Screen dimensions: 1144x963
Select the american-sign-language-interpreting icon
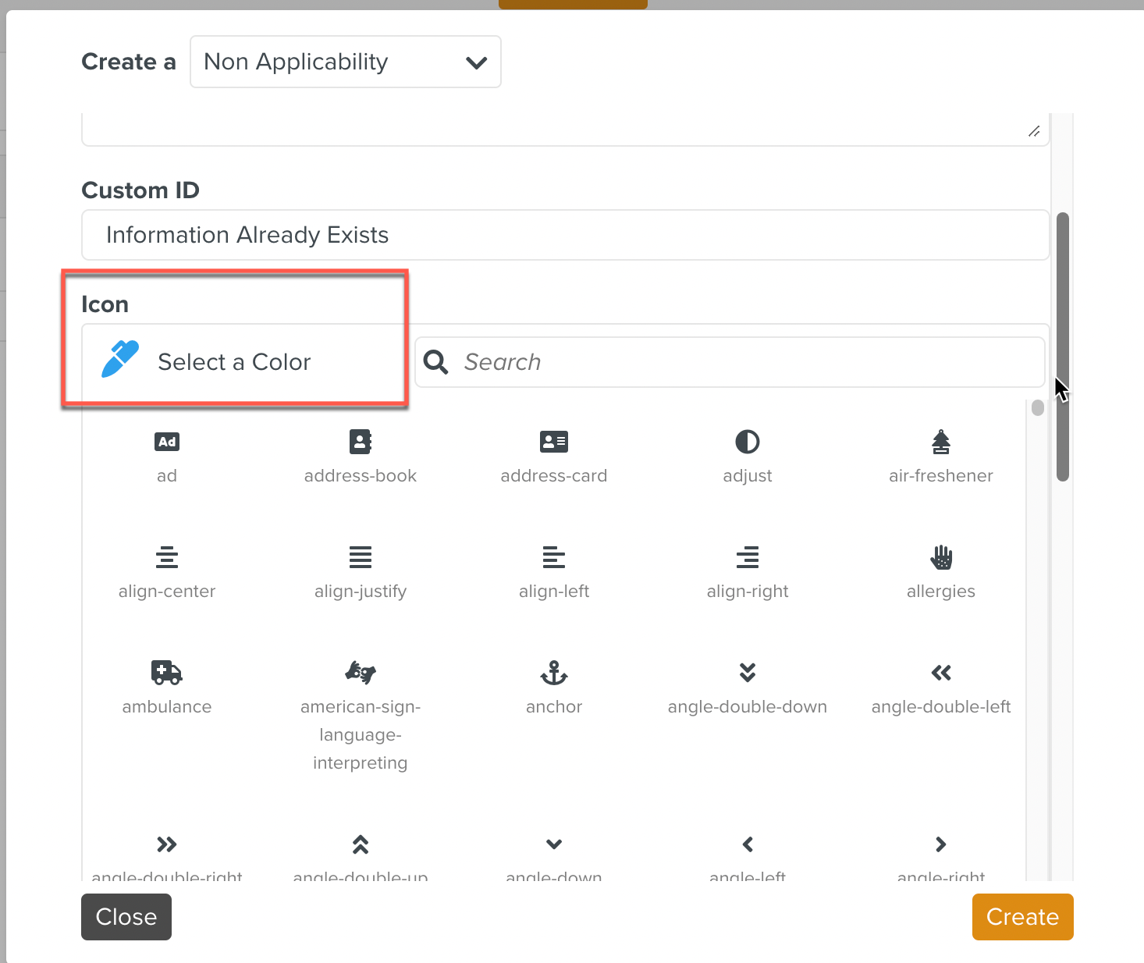(x=360, y=673)
